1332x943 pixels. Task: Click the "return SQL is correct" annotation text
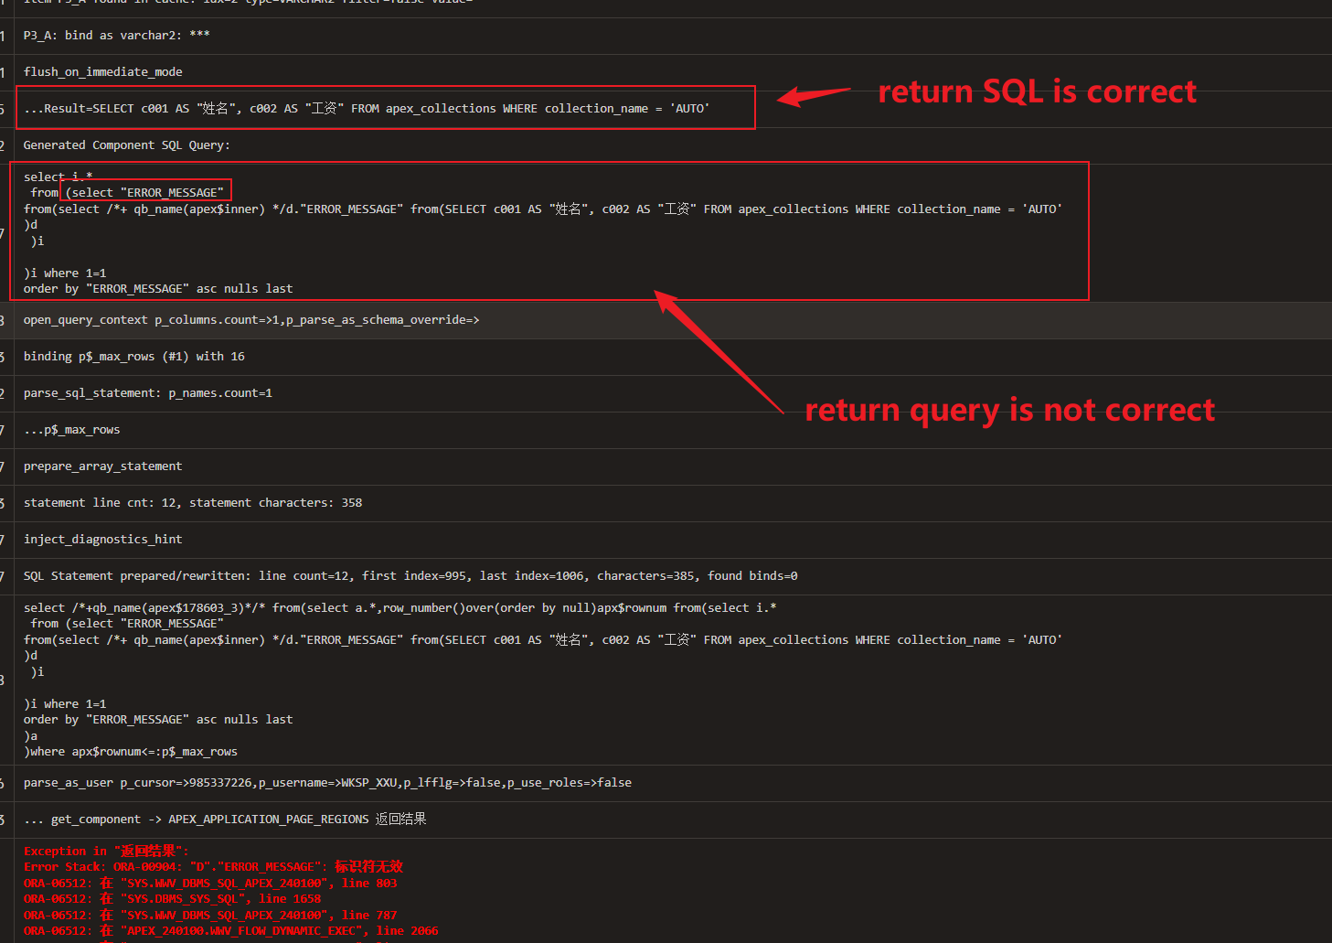pyautogui.click(x=1037, y=92)
